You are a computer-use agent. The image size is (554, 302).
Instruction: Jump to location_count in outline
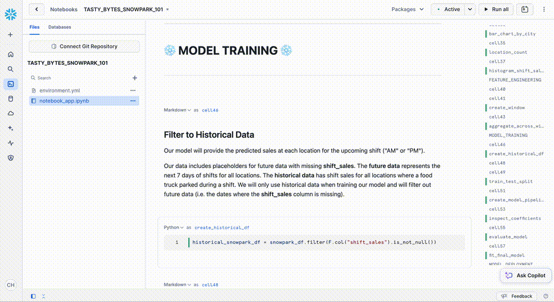click(507, 52)
